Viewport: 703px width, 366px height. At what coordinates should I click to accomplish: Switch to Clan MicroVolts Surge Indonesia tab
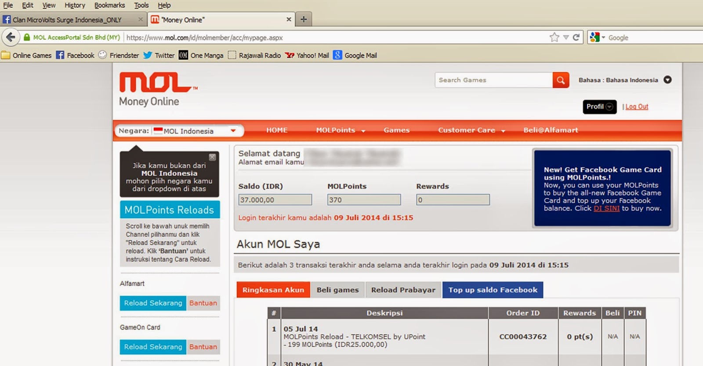73,20
